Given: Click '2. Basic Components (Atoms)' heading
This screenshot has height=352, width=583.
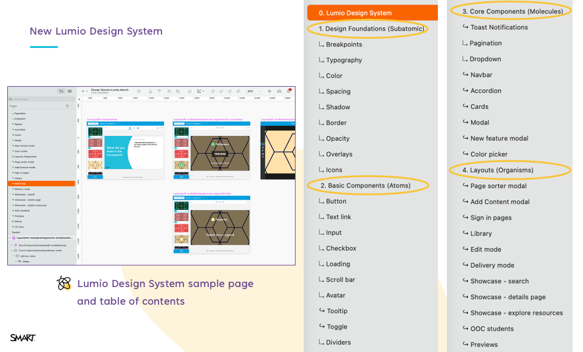Looking at the screenshot, I should 366,186.
